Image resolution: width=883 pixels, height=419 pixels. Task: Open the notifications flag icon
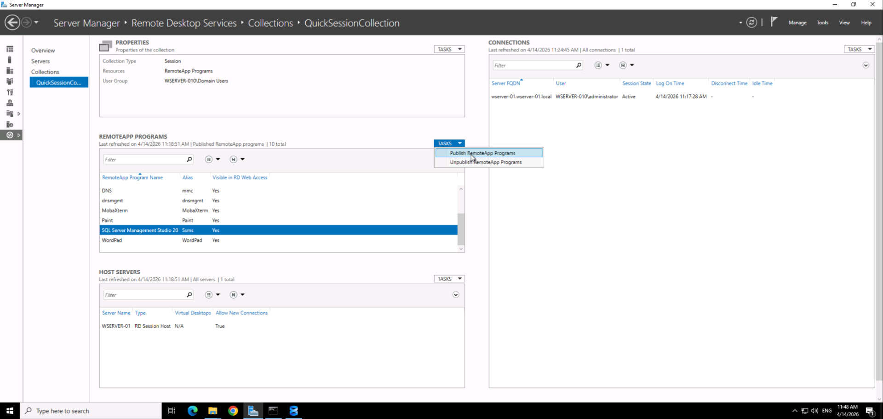[x=774, y=22]
